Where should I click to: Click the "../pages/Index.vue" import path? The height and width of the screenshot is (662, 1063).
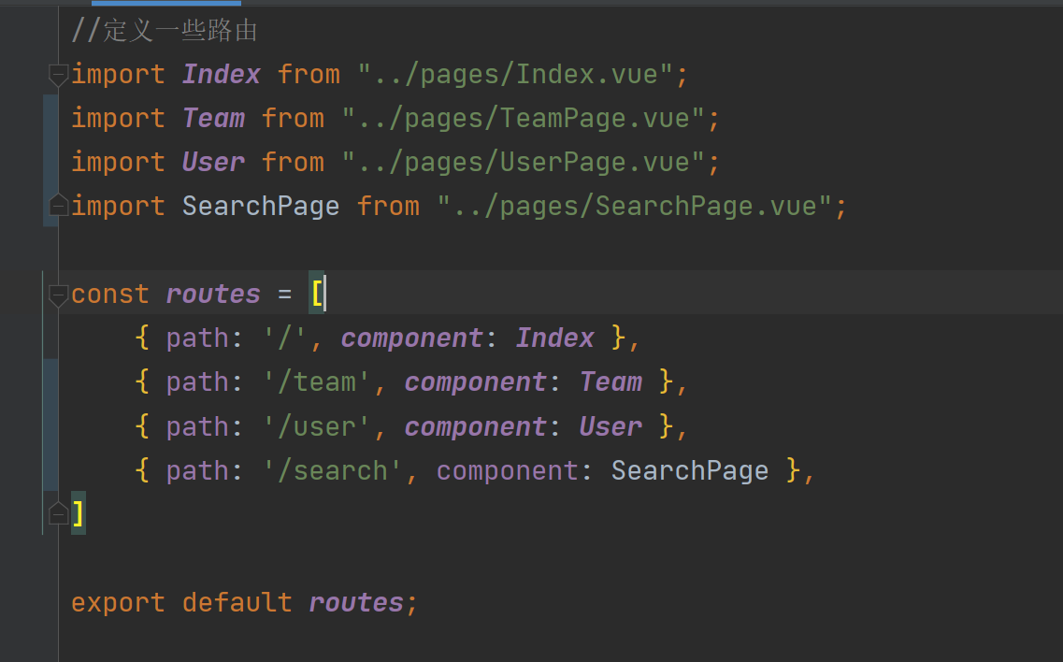(x=515, y=74)
